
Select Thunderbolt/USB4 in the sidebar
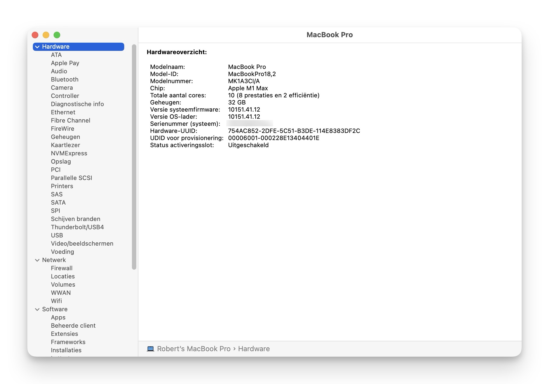click(x=77, y=227)
